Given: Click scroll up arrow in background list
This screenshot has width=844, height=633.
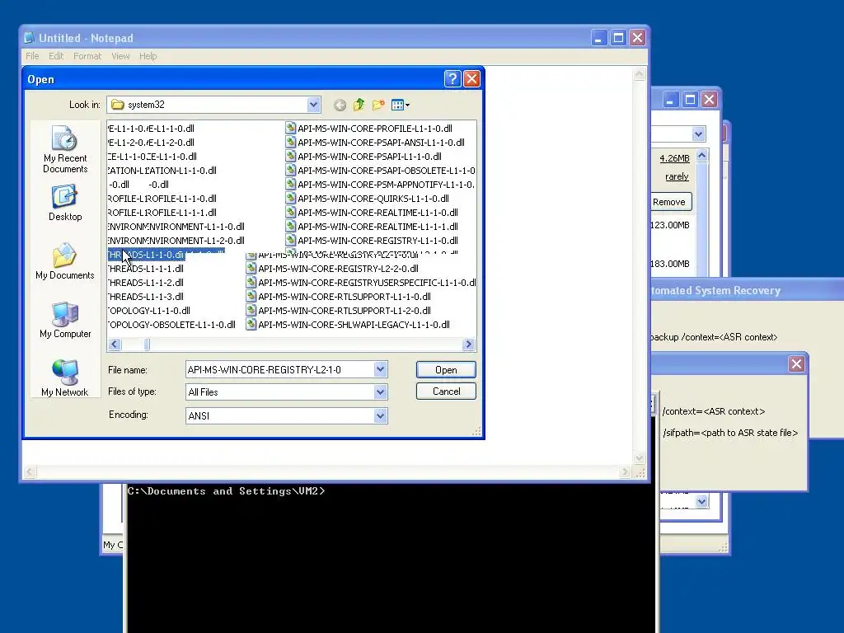Looking at the screenshot, I should tap(702, 156).
